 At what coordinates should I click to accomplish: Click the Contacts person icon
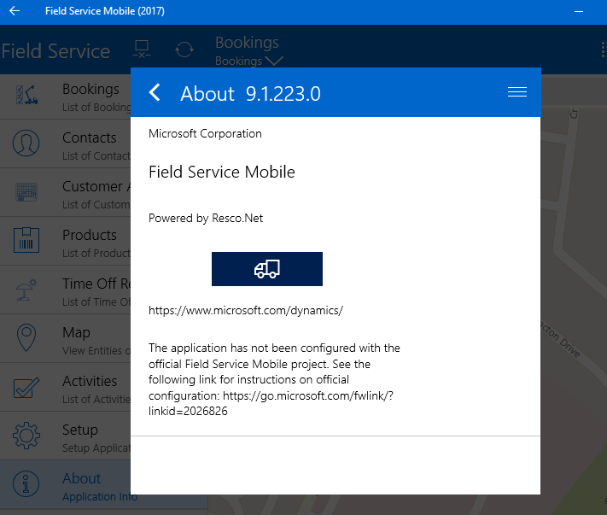pos(26,143)
